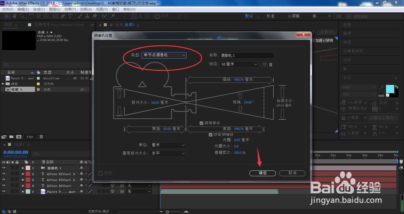This screenshot has height=214, width=404.
Task: Open the 量度胶片大小 dropdown
Action: [168, 153]
